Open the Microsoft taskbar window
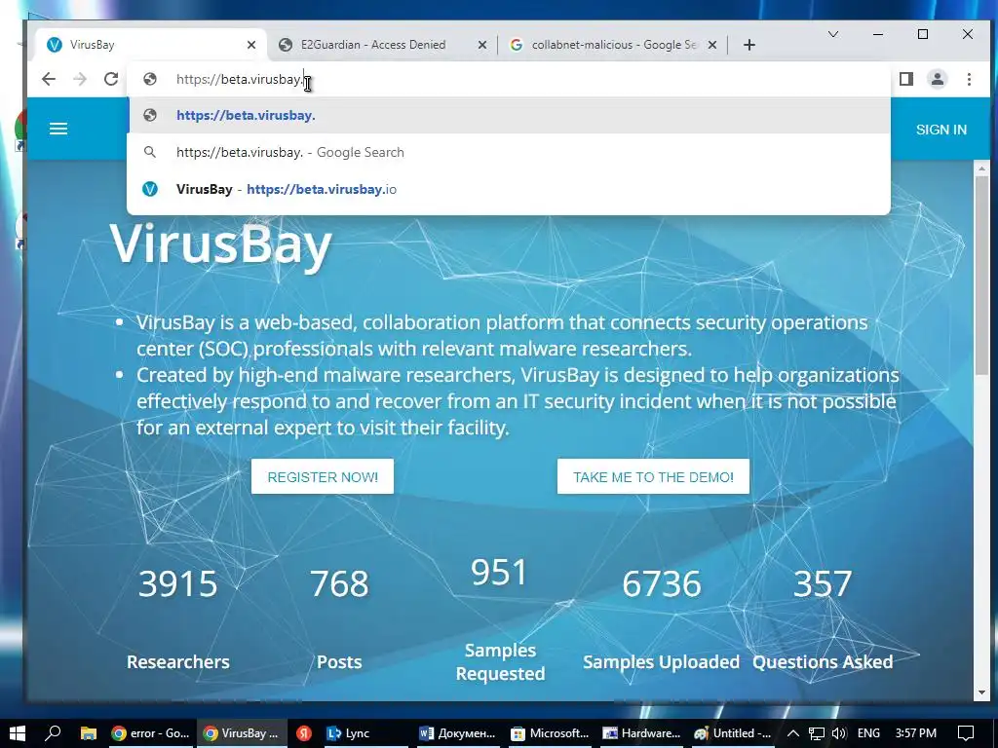Image resolution: width=998 pixels, height=748 pixels. (x=550, y=733)
